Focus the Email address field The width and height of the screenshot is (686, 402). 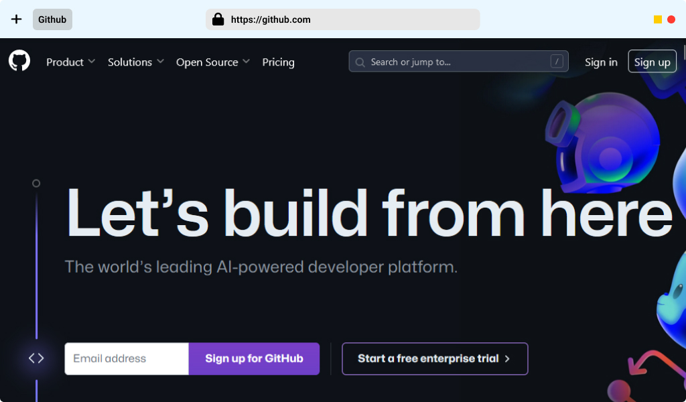(x=127, y=358)
